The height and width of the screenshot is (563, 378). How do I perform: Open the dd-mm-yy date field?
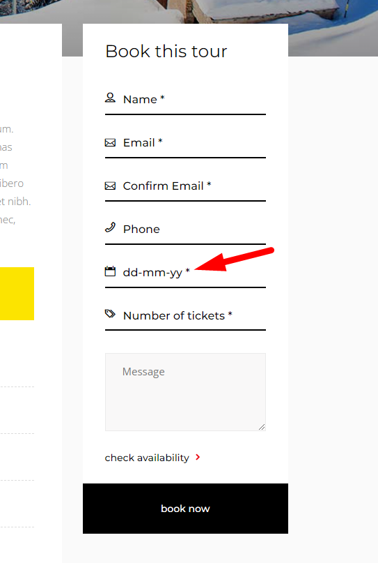185,273
